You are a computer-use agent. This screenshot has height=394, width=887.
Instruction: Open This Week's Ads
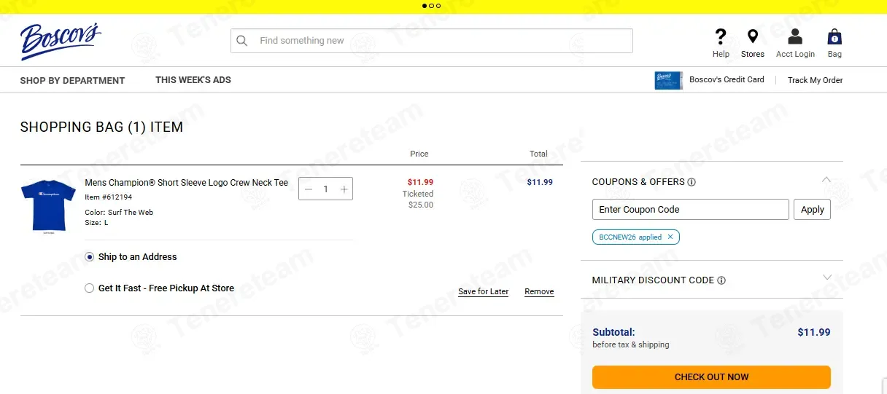coord(193,80)
